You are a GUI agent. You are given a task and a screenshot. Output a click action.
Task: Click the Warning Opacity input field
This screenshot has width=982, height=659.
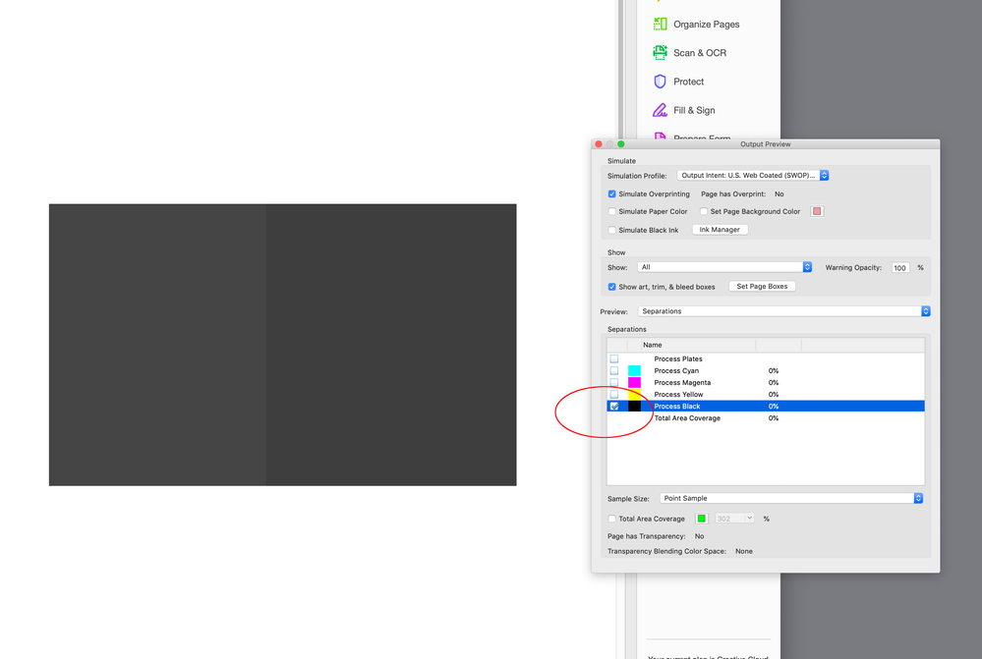[x=899, y=267]
